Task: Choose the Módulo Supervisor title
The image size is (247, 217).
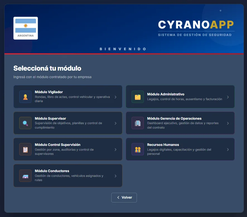Action: coord(50,119)
